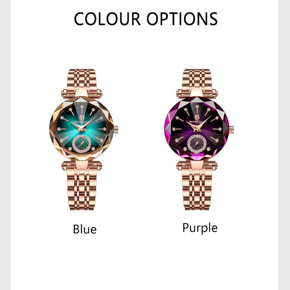The height and width of the screenshot is (290, 290).
Task: Click the purple watch's upper bracelet strap
Action: 197,83
